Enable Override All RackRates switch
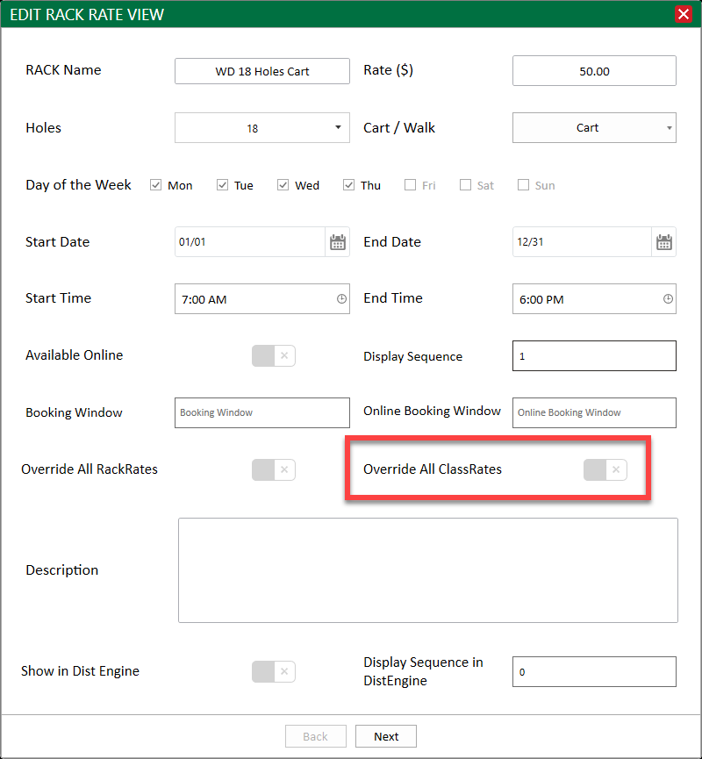Viewport: 702px width, 759px height. (x=274, y=469)
